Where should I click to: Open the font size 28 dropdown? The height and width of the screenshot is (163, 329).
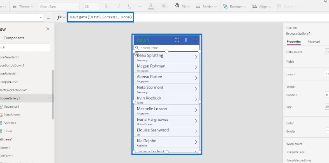click(91, 7)
